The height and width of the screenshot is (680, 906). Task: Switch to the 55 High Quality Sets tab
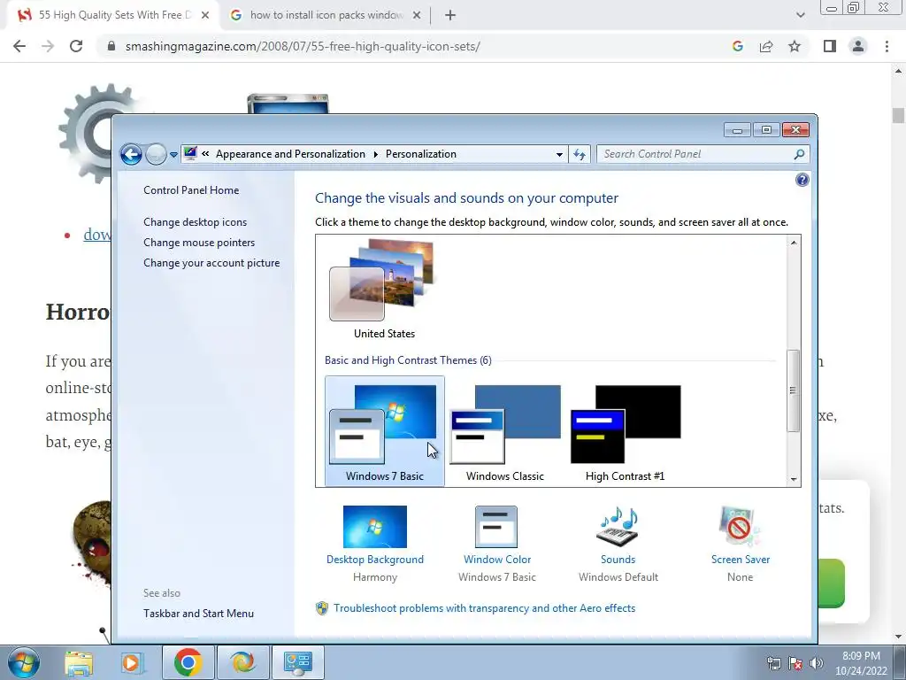point(114,15)
